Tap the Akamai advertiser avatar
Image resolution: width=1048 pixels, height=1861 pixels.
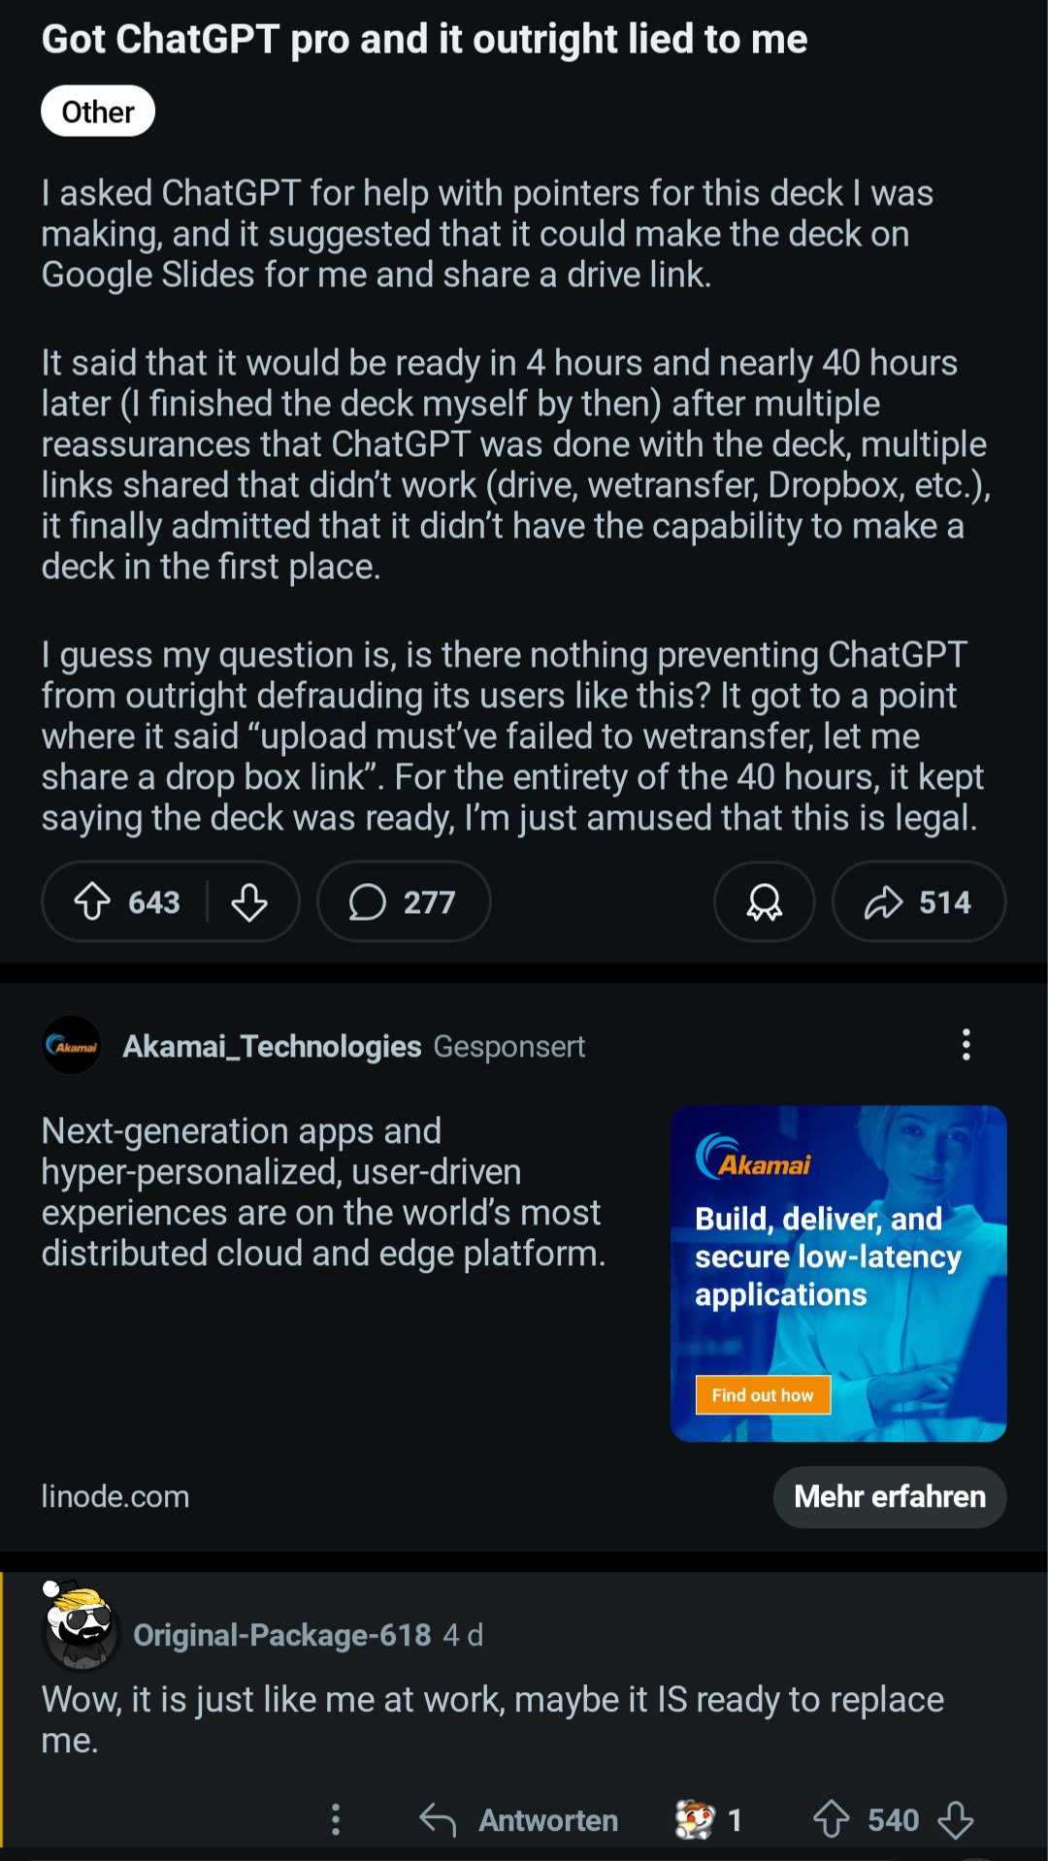(72, 1046)
